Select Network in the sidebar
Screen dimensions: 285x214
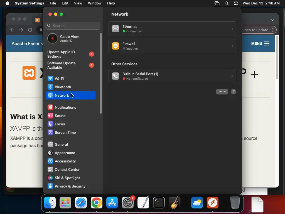click(x=70, y=95)
